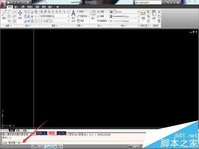Toggle Snap mode in status bar
Viewport: 199px width, 149px height.
pos(33,147)
